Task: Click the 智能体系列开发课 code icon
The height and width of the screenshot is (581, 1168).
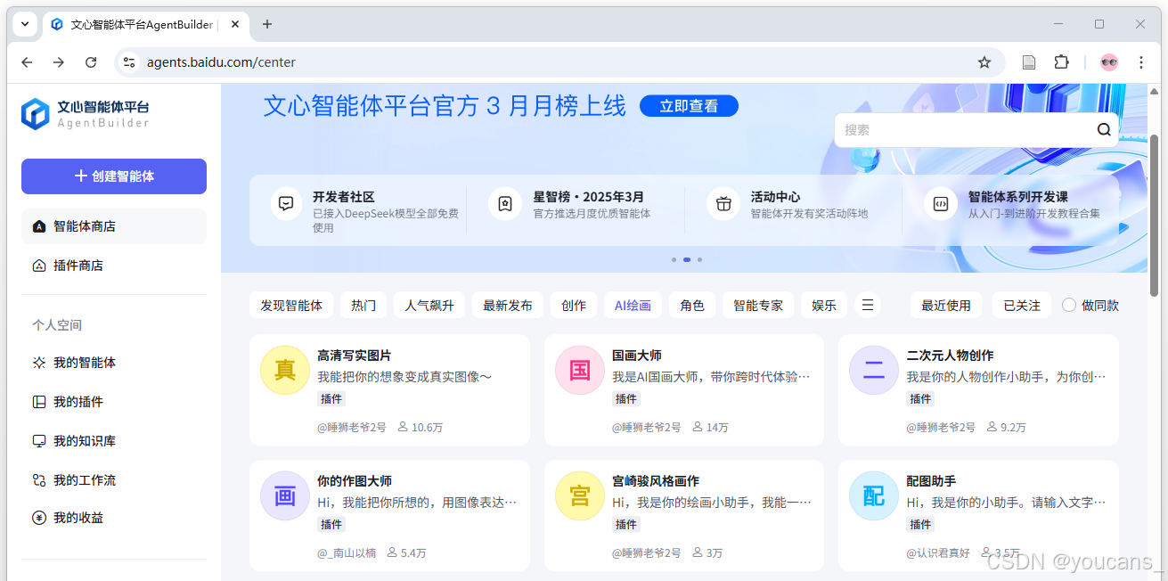Action: [x=940, y=203]
